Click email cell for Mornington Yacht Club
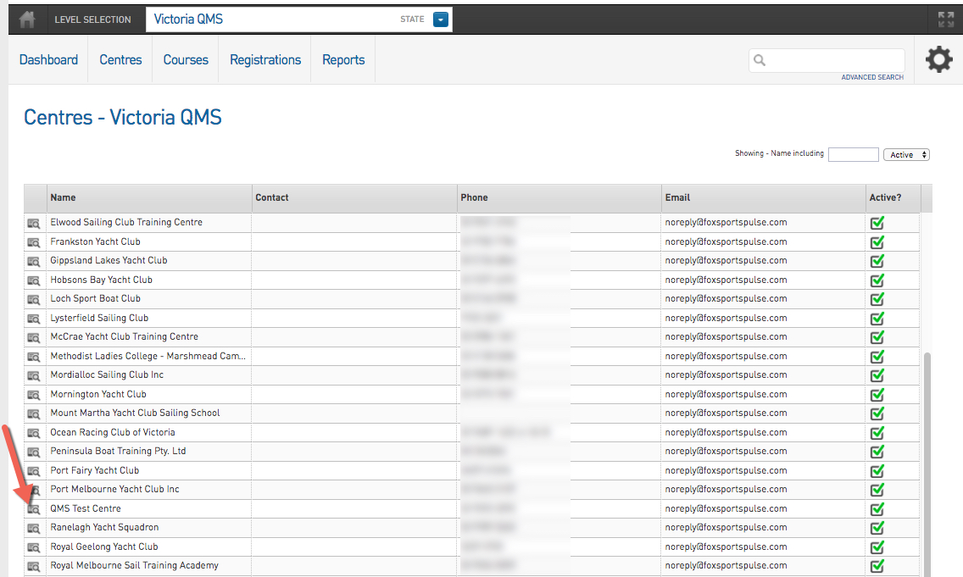Viewport: 963px width, 577px height. 764,394
